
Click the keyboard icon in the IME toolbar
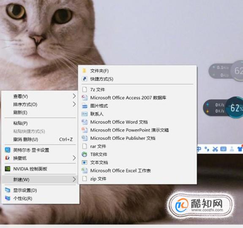(223, 149)
